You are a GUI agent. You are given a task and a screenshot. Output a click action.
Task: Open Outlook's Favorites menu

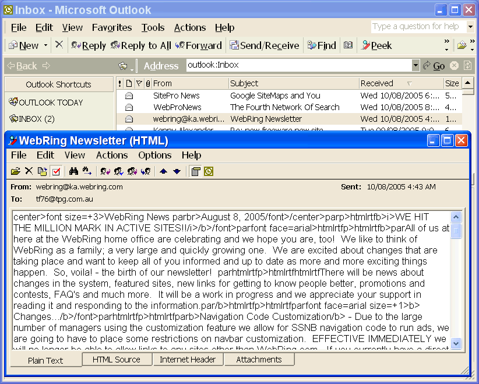[112, 27]
